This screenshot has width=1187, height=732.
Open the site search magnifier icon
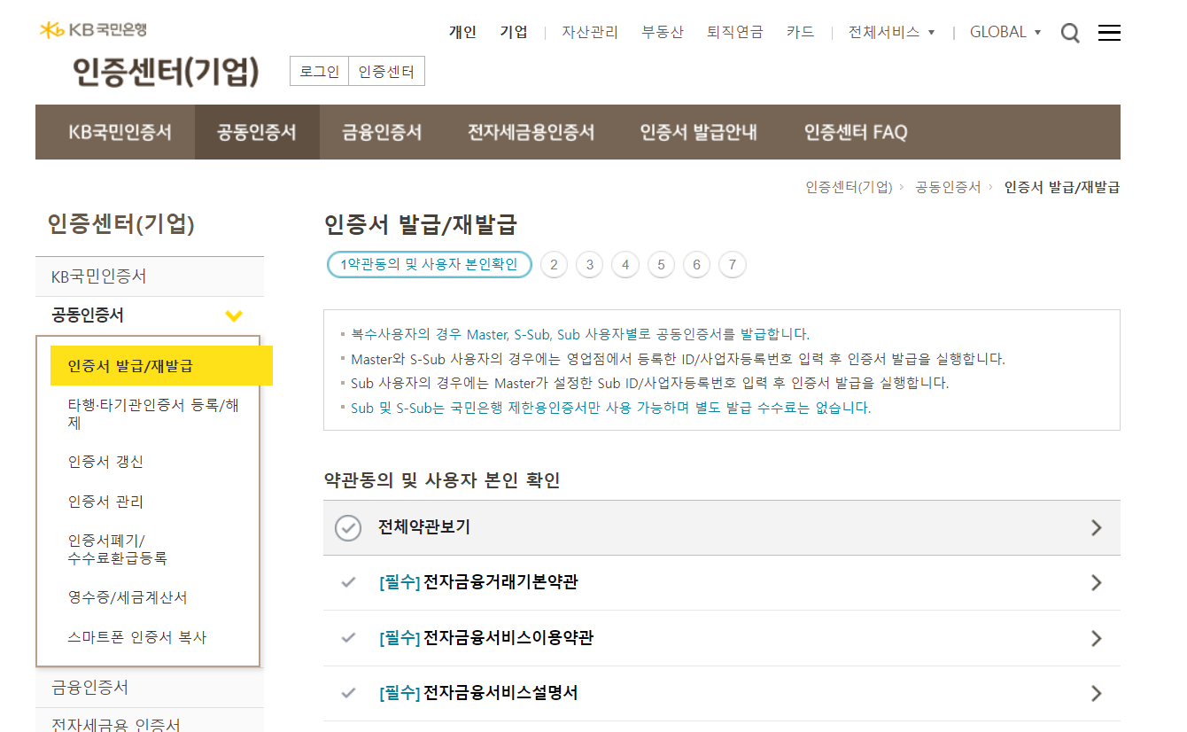click(x=1069, y=32)
